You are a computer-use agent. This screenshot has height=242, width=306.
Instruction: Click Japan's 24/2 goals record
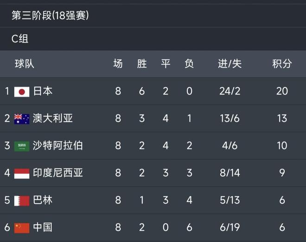click(230, 91)
